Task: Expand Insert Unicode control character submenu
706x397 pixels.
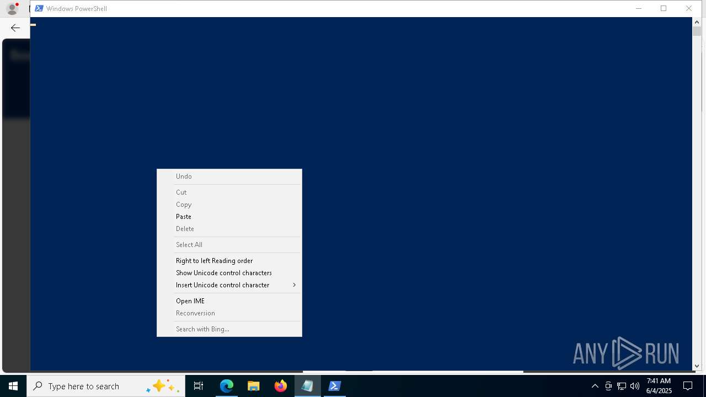Action: click(229, 285)
